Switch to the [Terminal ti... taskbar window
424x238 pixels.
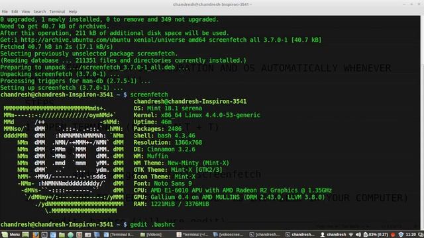coord(119,235)
